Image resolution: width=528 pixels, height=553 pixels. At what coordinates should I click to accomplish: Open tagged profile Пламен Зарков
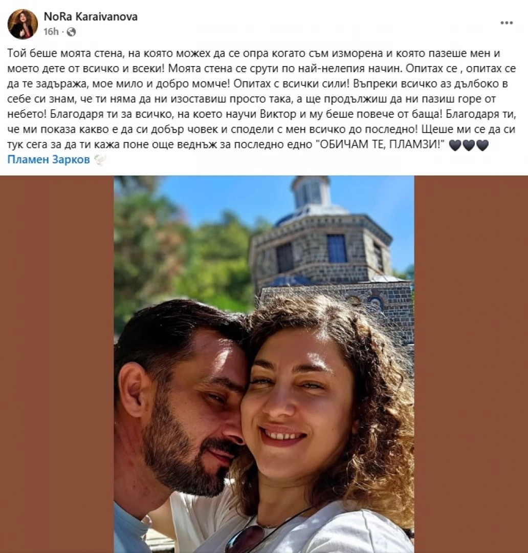pos(49,159)
